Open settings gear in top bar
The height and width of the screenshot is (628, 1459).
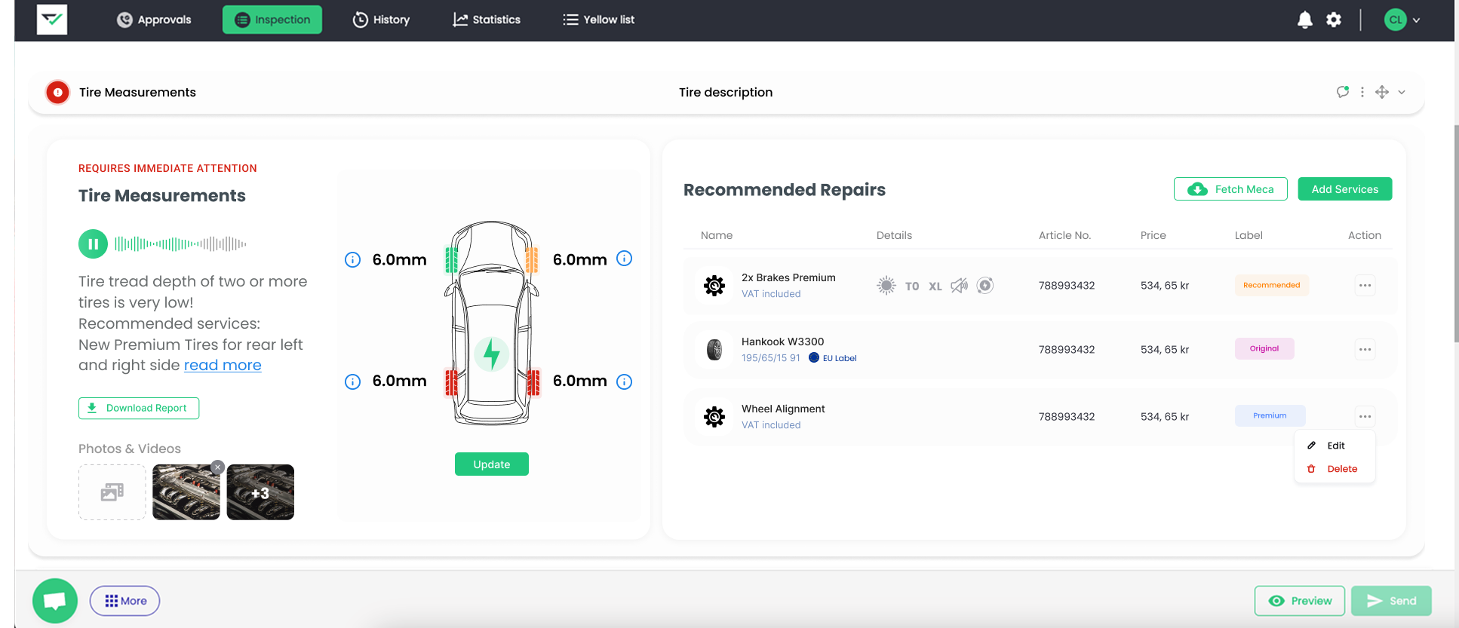coord(1334,20)
